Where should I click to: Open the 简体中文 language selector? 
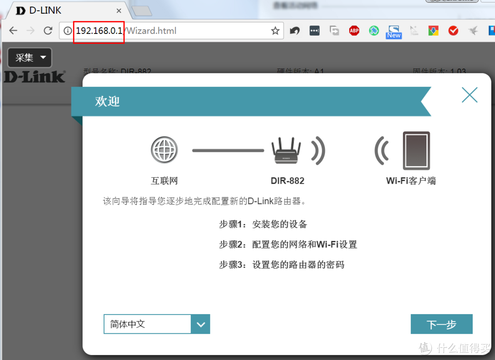click(x=157, y=324)
